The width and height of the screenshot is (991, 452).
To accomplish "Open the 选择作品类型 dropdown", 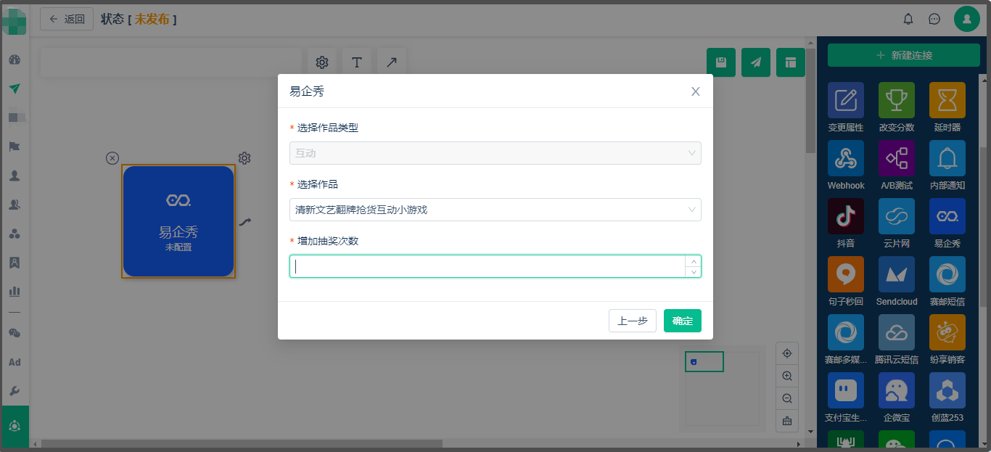I will (495, 153).
